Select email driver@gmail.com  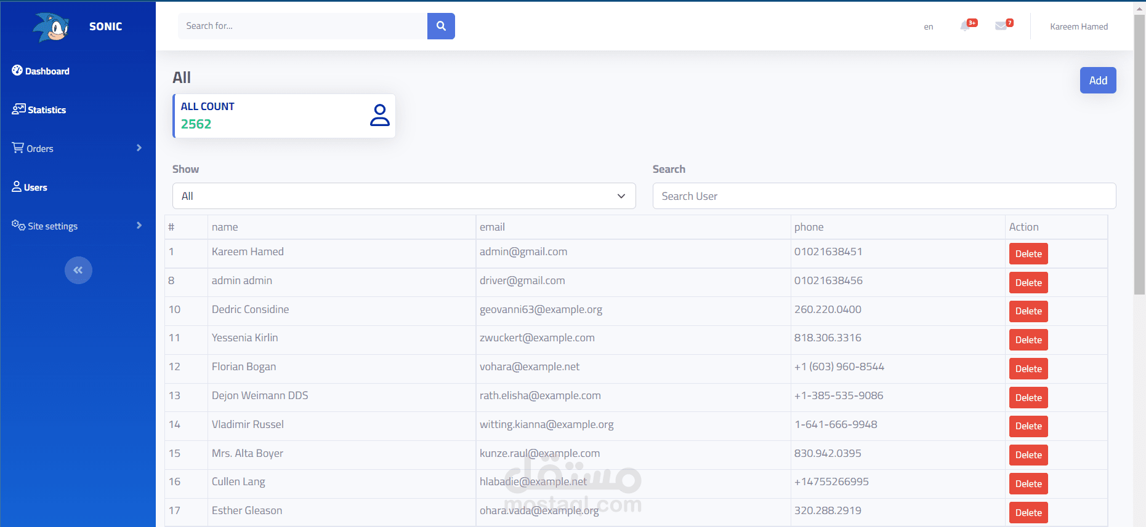(522, 280)
